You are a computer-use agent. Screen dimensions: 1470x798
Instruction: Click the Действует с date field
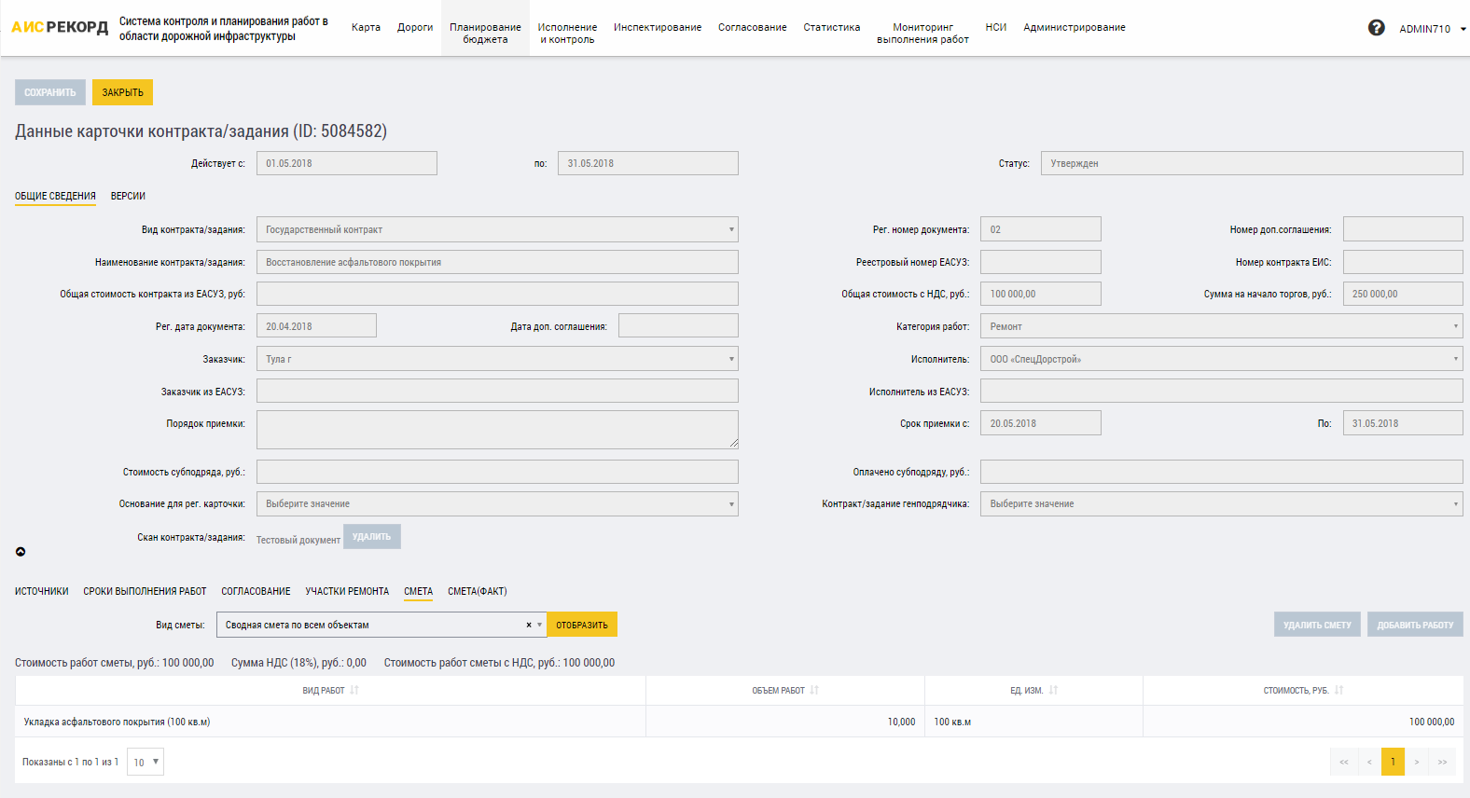click(x=347, y=163)
